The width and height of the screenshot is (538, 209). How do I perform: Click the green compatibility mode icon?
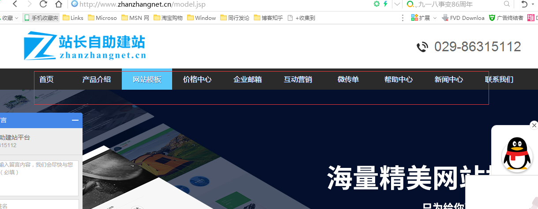pyautogui.click(x=376, y=4)
